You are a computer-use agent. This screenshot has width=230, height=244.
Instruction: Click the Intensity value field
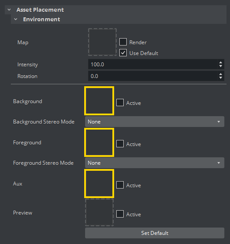pos(153,64)
